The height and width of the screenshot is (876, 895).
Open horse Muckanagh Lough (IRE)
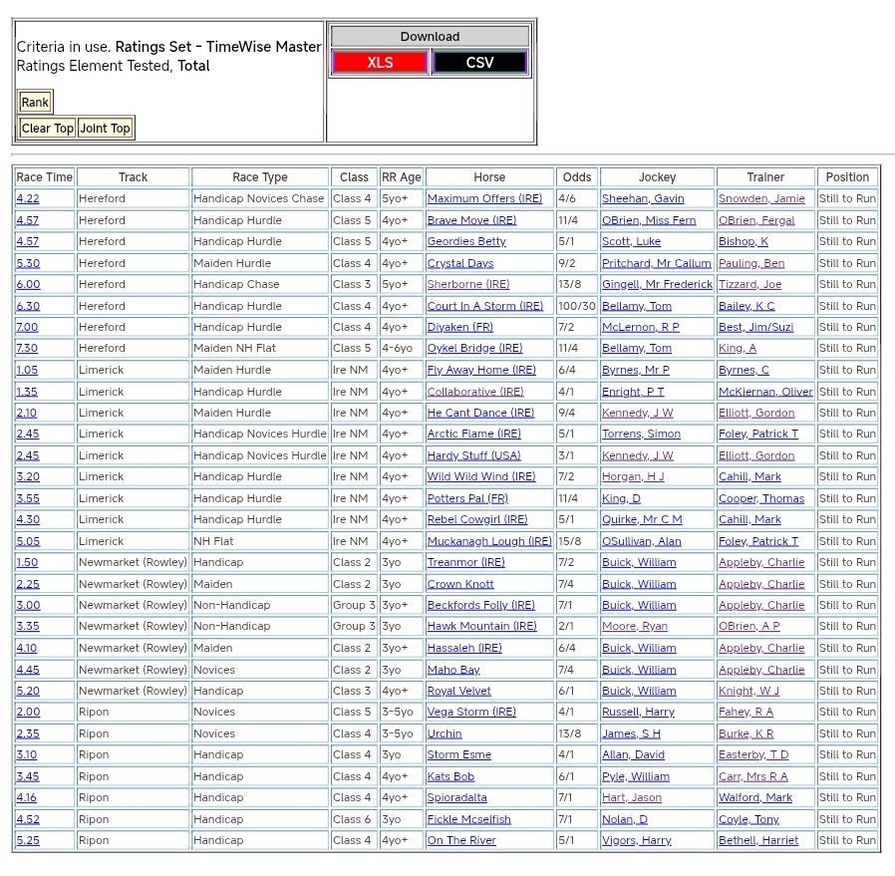tap(489, 541)
